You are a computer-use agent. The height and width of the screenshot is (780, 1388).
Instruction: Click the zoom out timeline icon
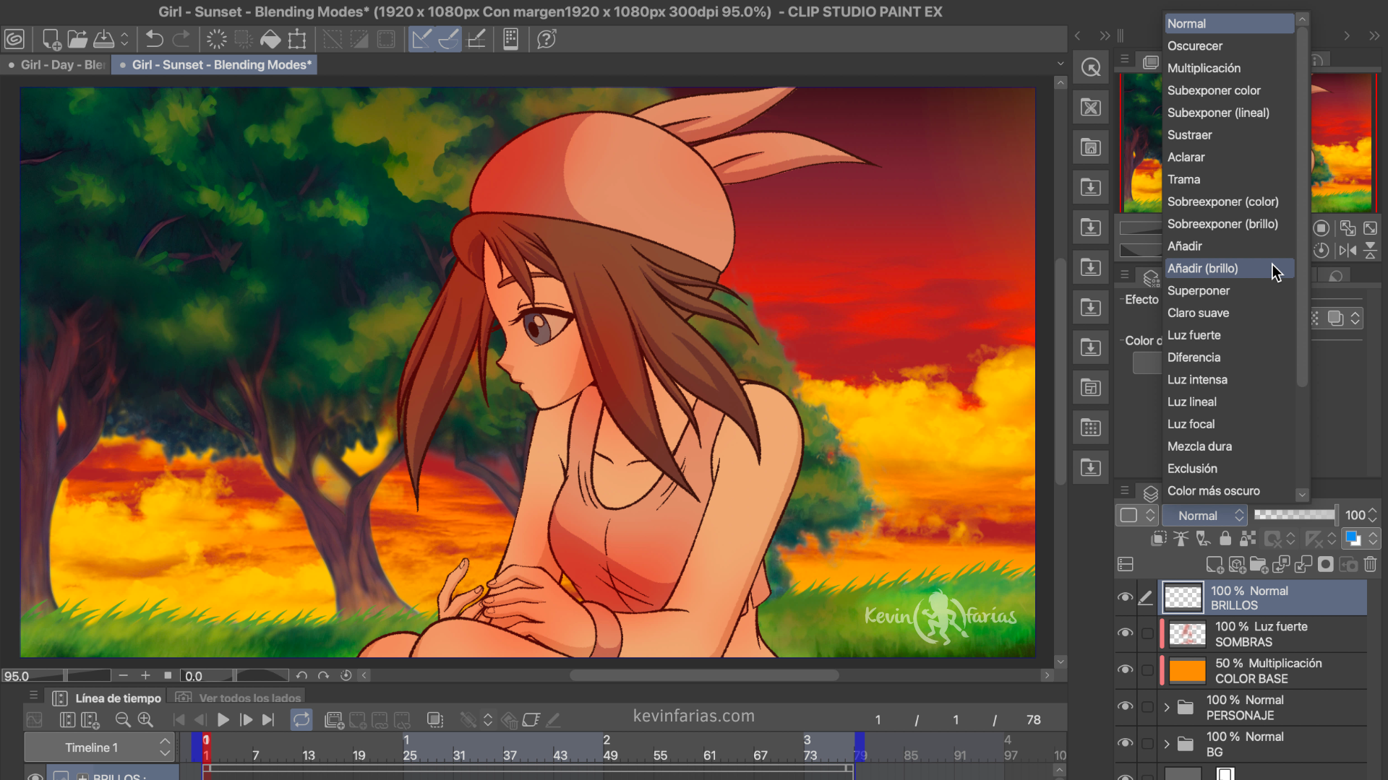tap(123, 720)
